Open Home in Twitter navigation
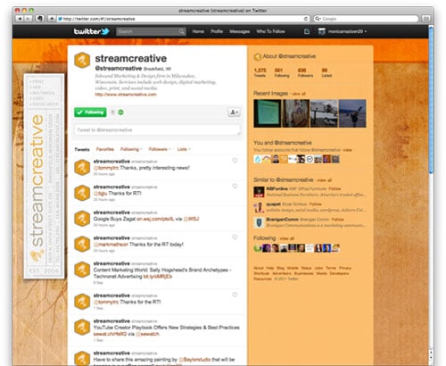This screenshot has width=446, height=366. click(x=198, y=31)
